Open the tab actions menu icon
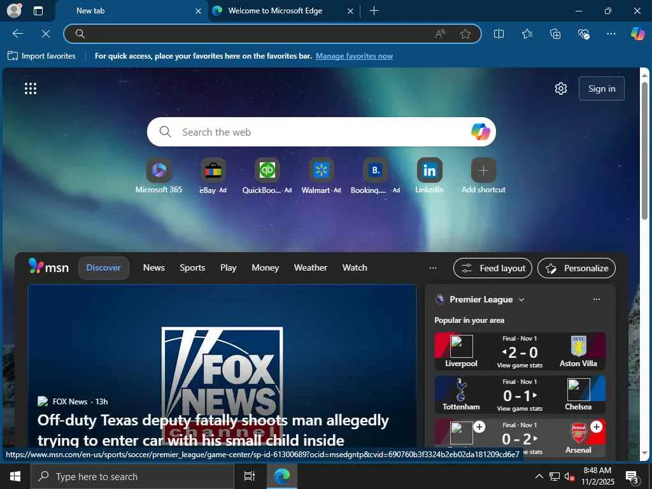 pyautogui.click(x=38, y=11)
